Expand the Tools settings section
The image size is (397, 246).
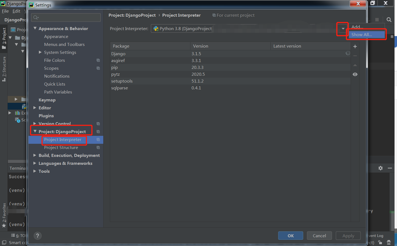[35, 171]
